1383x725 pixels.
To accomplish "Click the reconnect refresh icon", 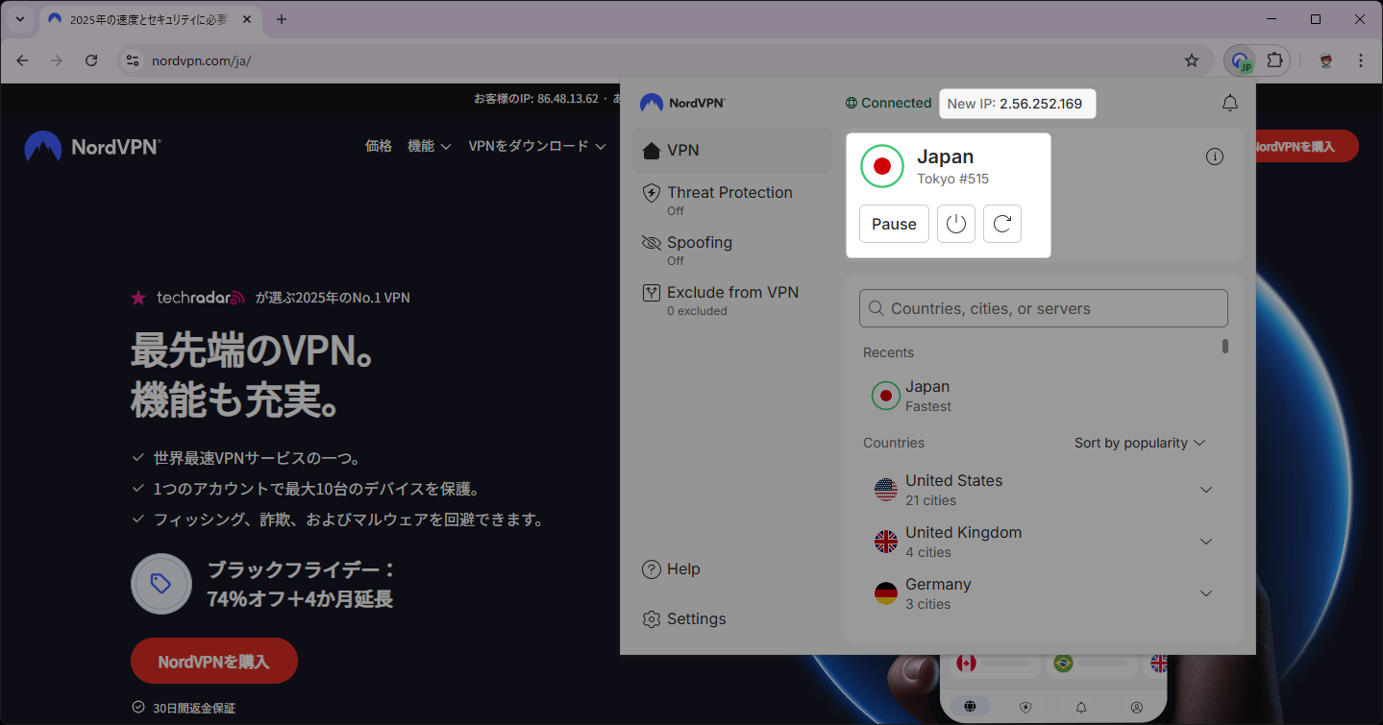I will (1001, 224).
